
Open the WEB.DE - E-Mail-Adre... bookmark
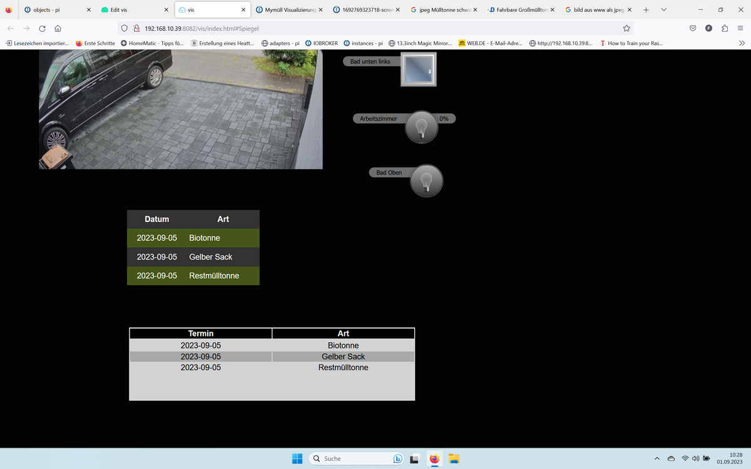pos(491,43)
